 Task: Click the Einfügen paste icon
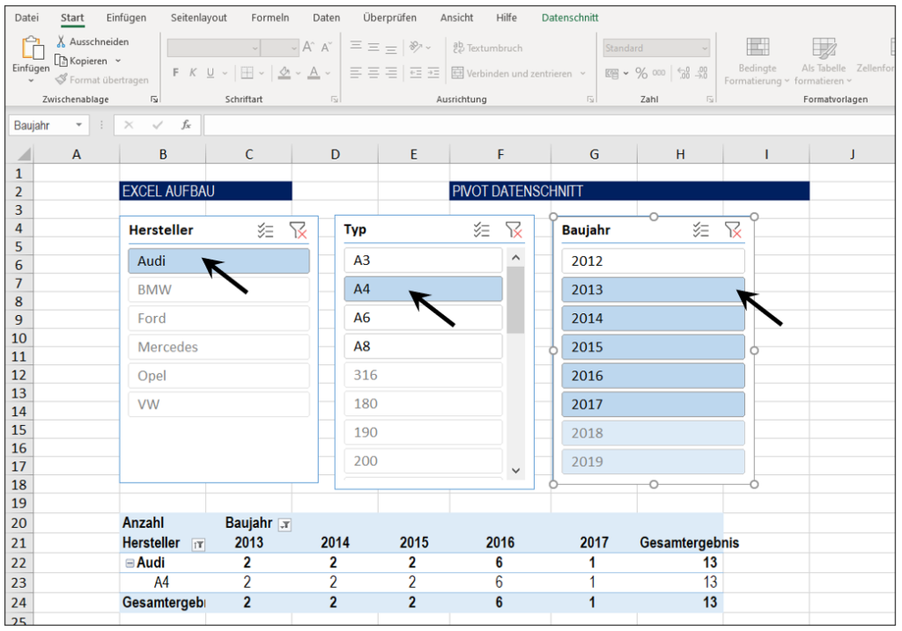click(x=33, y=48)
